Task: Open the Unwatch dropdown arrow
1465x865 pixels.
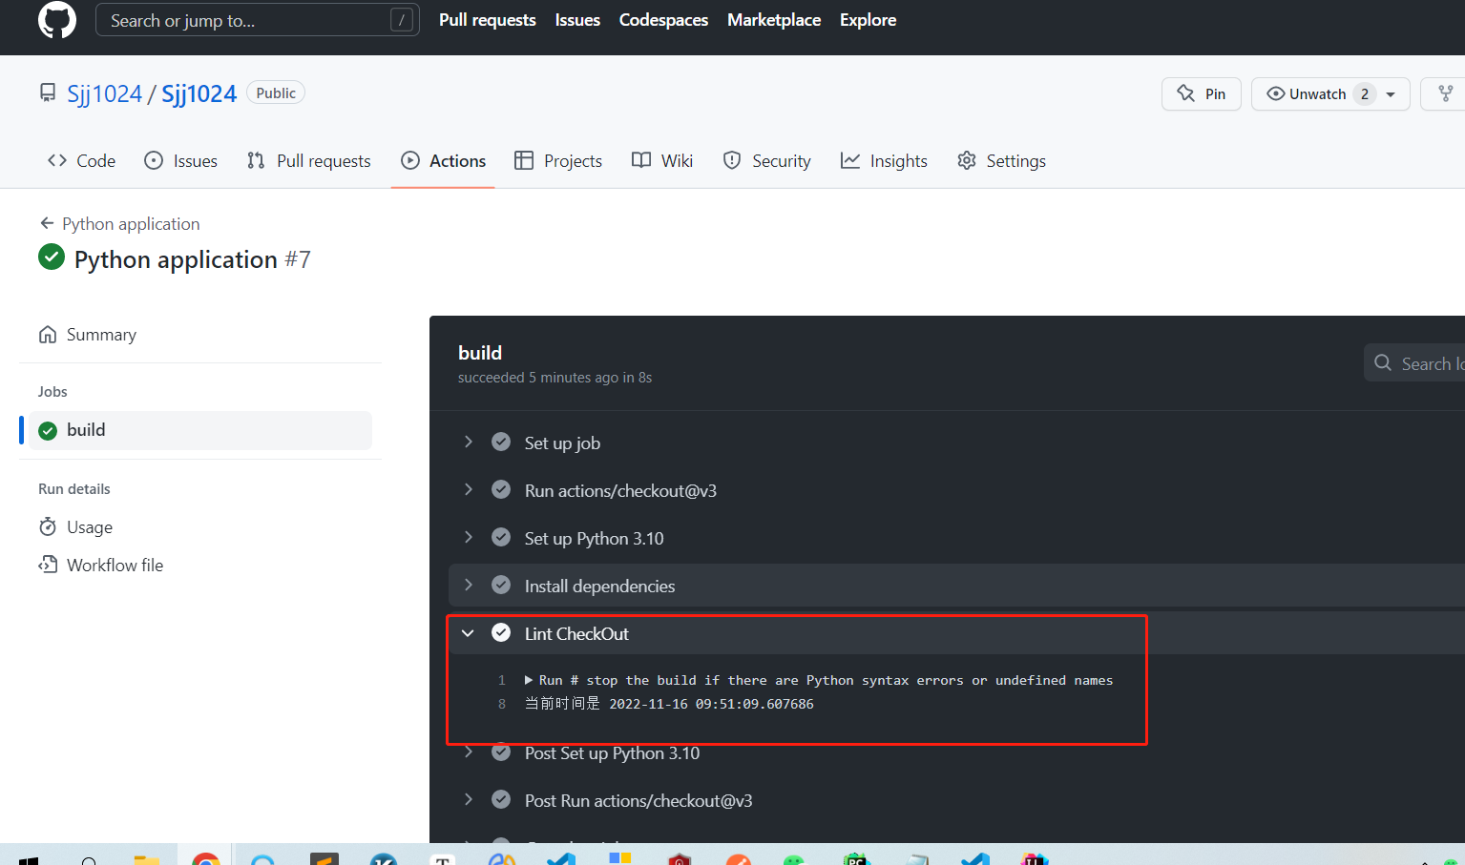Action: coord(1392,93)
